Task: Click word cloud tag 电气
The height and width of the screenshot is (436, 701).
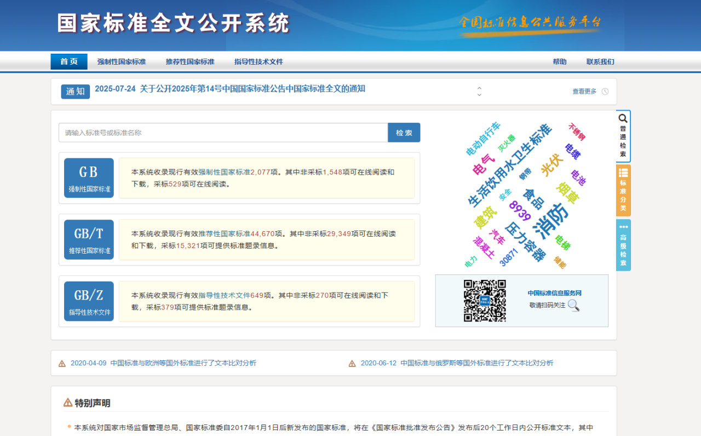Action: (484, 165)
